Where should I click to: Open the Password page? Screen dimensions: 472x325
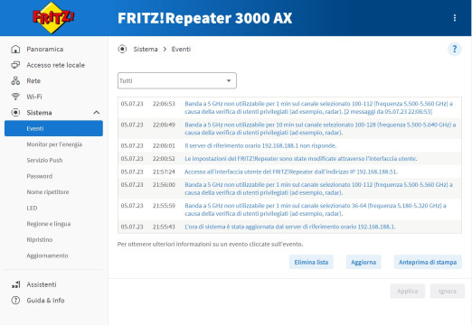tap(40, 176)
